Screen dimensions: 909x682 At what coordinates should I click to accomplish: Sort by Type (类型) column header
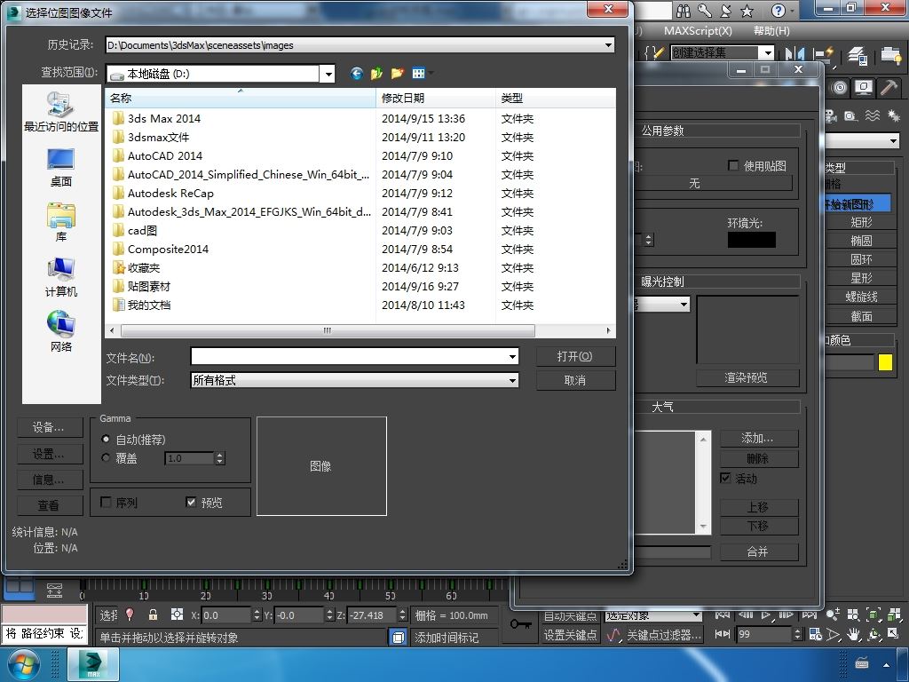556,98
